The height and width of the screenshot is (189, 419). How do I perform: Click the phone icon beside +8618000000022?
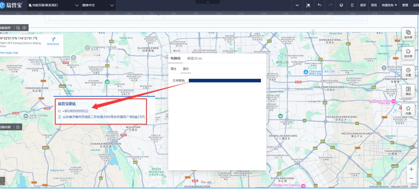(x=59, y=111)
